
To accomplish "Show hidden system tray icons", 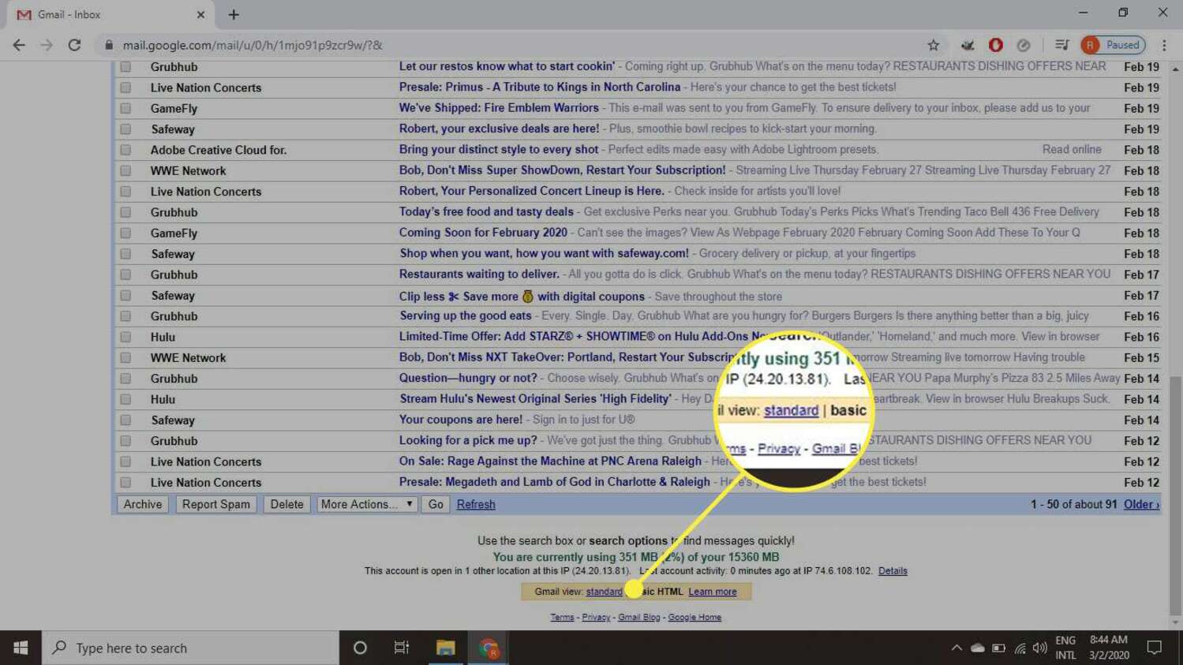I will click(x=957, y=648).
